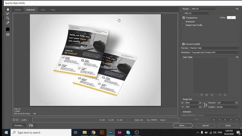This screenshot has height=136, width=242.
Task: Switch to the 4-Up tab
Action: [53, 10]
